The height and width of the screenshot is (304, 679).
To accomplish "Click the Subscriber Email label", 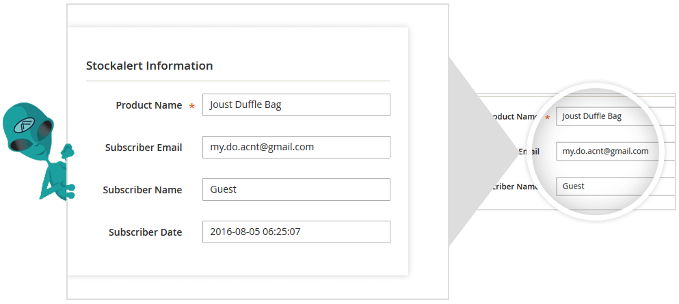I will point(144,148).
